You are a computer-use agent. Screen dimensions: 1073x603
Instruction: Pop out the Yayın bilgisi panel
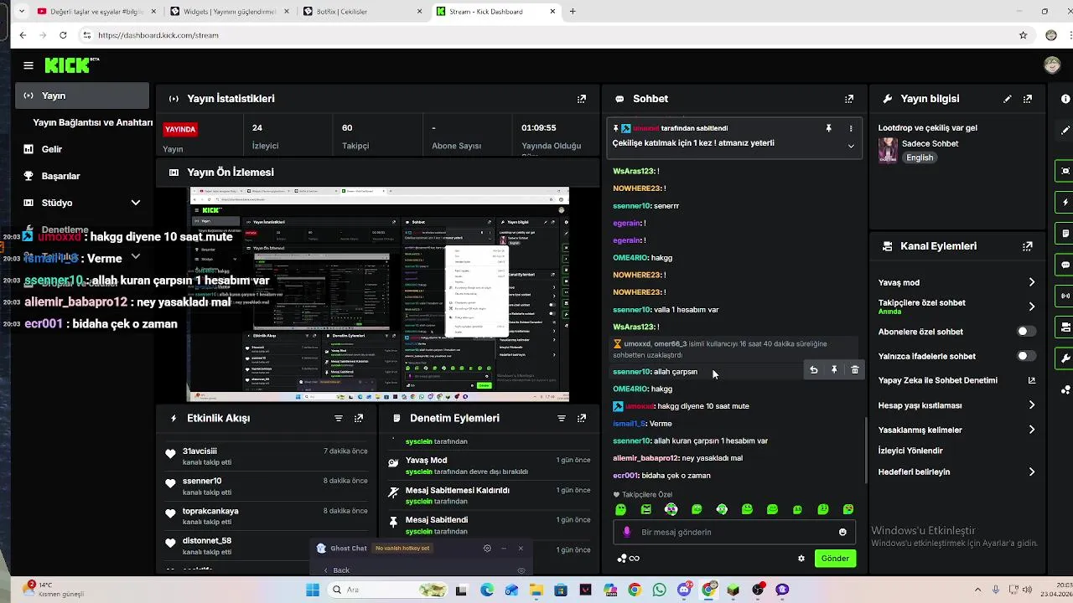tap(1028, 99)
